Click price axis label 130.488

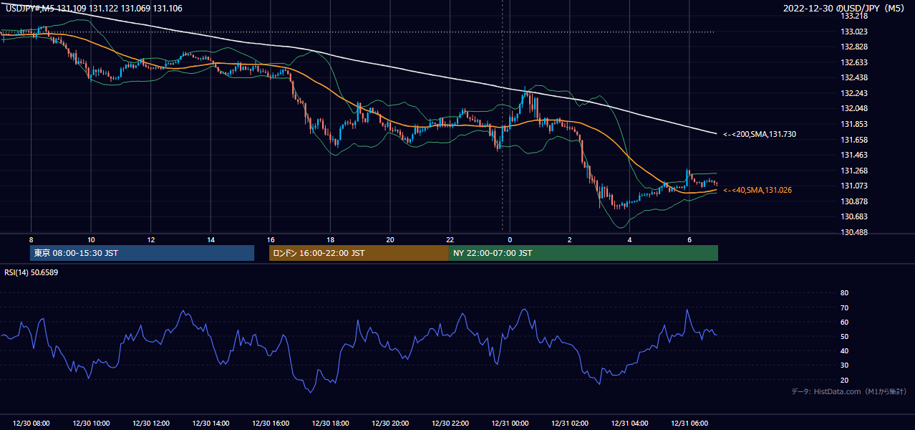853,232
